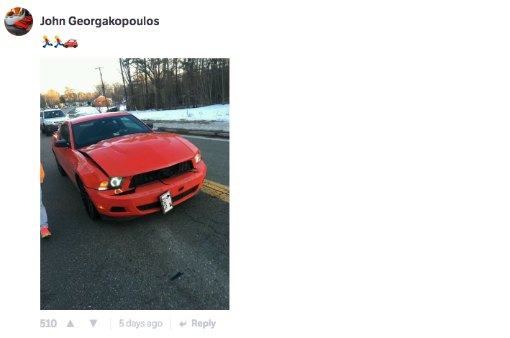This screenshot has width=510, height=338.
Task: Click the utility pole in the photo
Action: tap(102, 86)
